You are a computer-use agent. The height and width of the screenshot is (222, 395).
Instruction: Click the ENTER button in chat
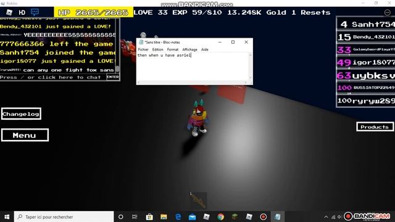tap(112, 77)
